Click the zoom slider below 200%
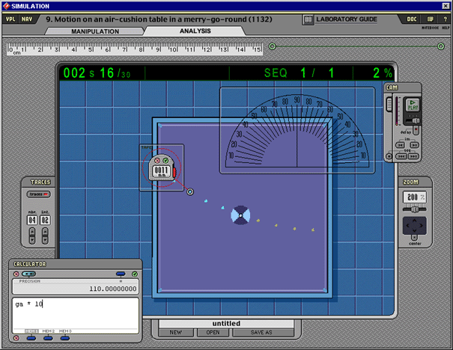 coord(416,209)
